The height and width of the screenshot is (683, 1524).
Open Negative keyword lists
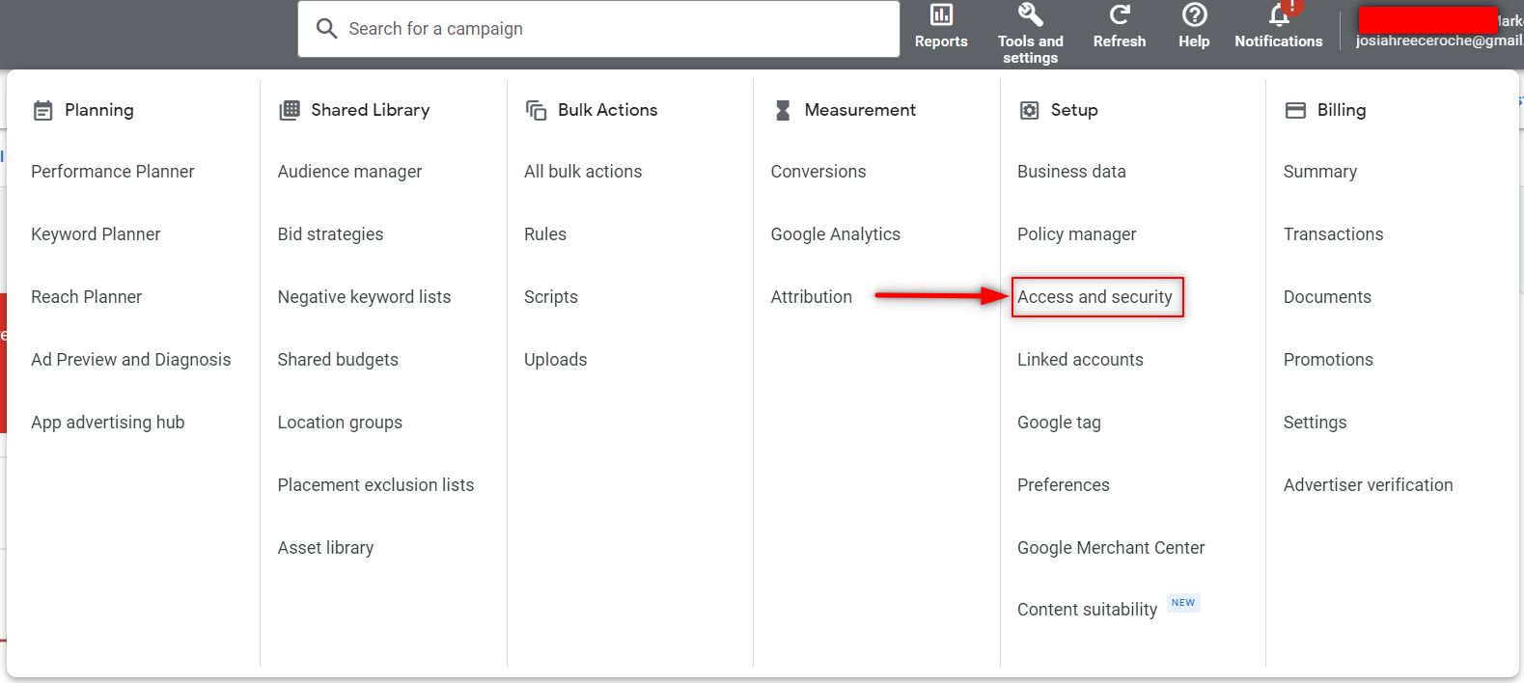[364, 297]
